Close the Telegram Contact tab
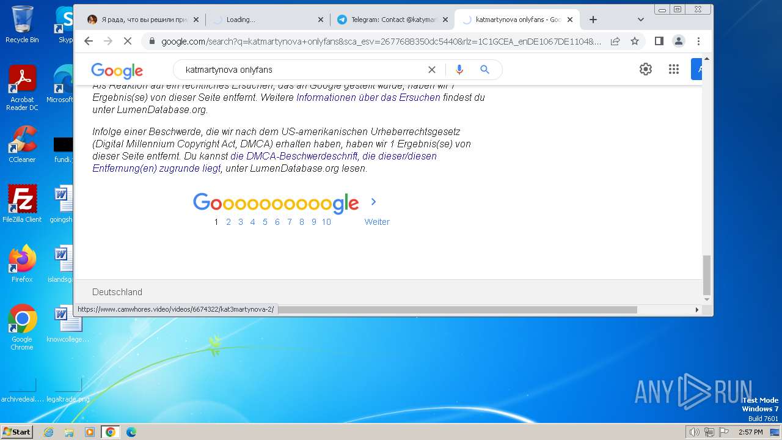The height and width of the screenshot is (440, 782). 445,20
